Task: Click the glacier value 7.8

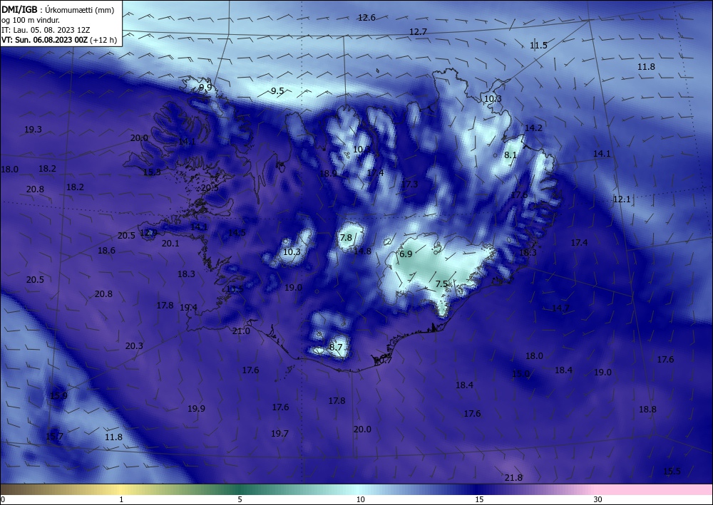Action: pos(346,237)
